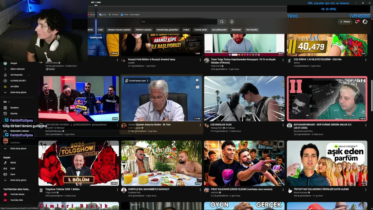Open Alt Kültür subscription channel
Screen dimensions: 373x210
tap(15, 86)
